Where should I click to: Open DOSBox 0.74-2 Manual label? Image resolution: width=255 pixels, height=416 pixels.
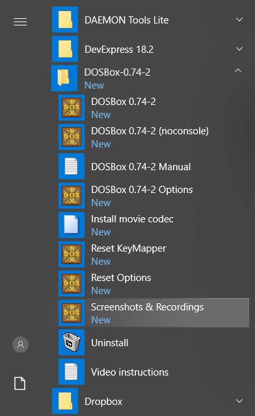pos(141,167)
